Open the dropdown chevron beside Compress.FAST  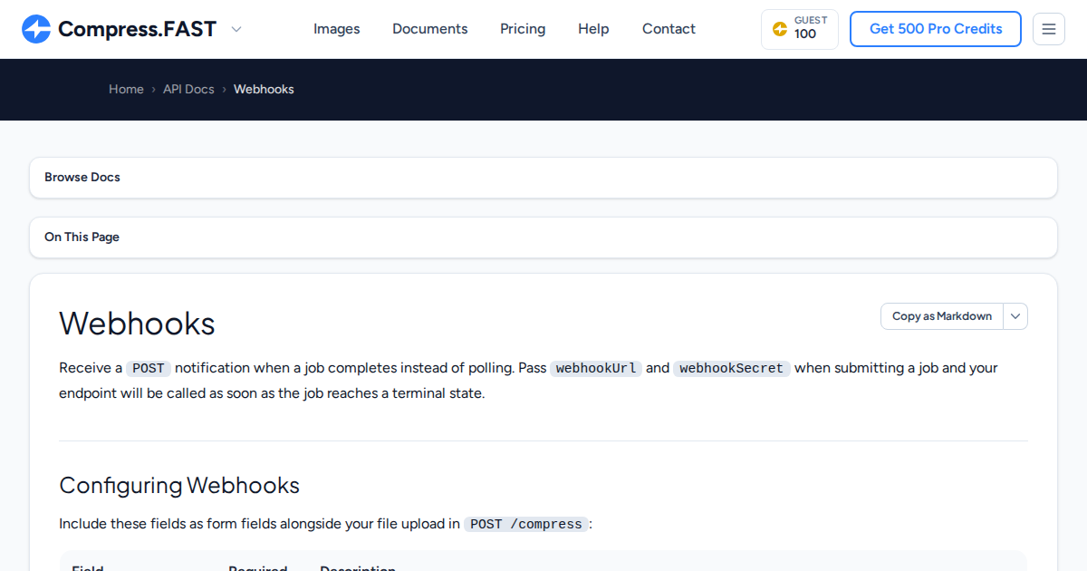coord(236,29)
